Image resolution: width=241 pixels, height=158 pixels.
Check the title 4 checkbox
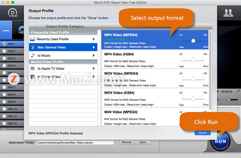(x=4, y=66)
